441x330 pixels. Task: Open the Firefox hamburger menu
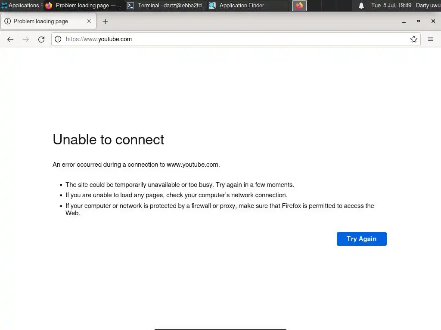tap(431, 39)
